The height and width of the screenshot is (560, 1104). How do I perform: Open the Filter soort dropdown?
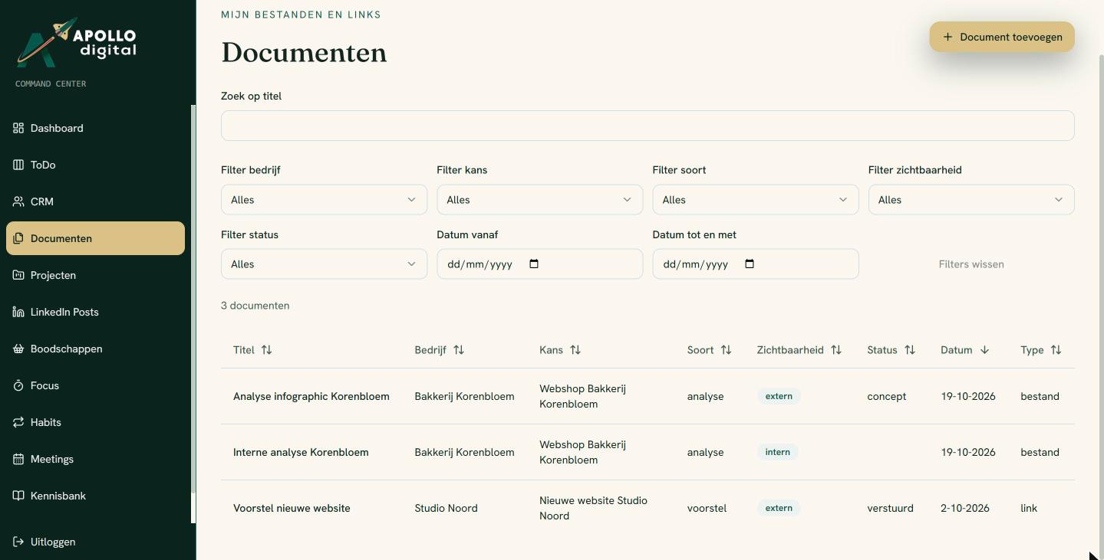point(756,200)
